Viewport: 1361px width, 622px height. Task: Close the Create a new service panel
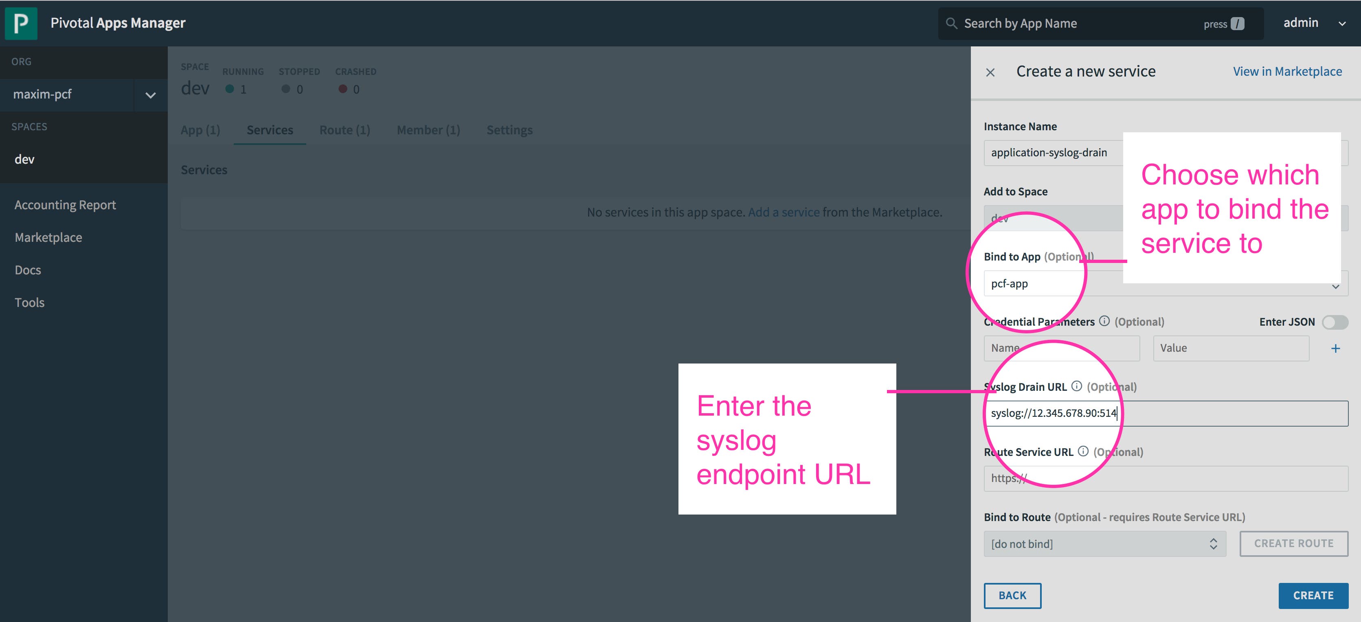[x=990, y=72]
